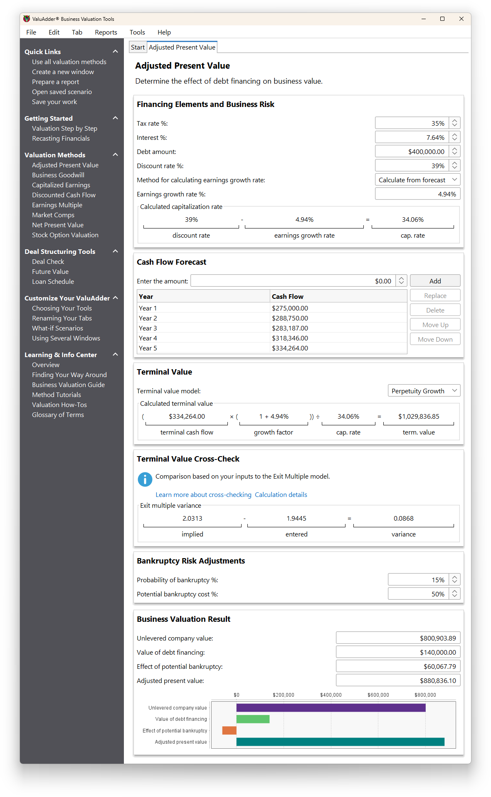Click the Move Up button
Image resolution: width=491 pixels, height=797 pixels.
[435, 325]
